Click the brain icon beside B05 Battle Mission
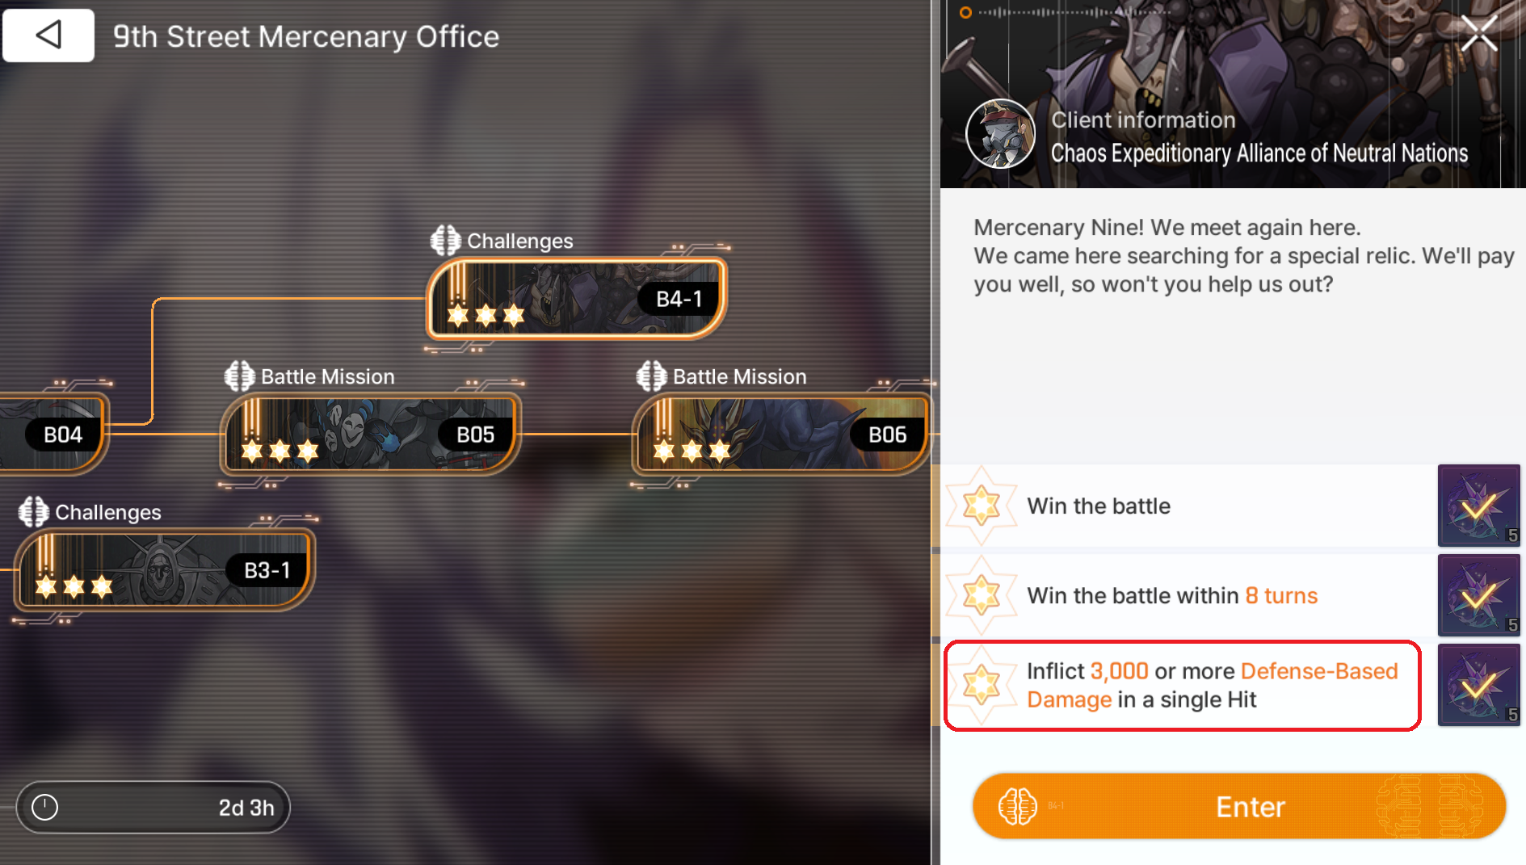Viewport: 1526px width, 865px height. 239,376
